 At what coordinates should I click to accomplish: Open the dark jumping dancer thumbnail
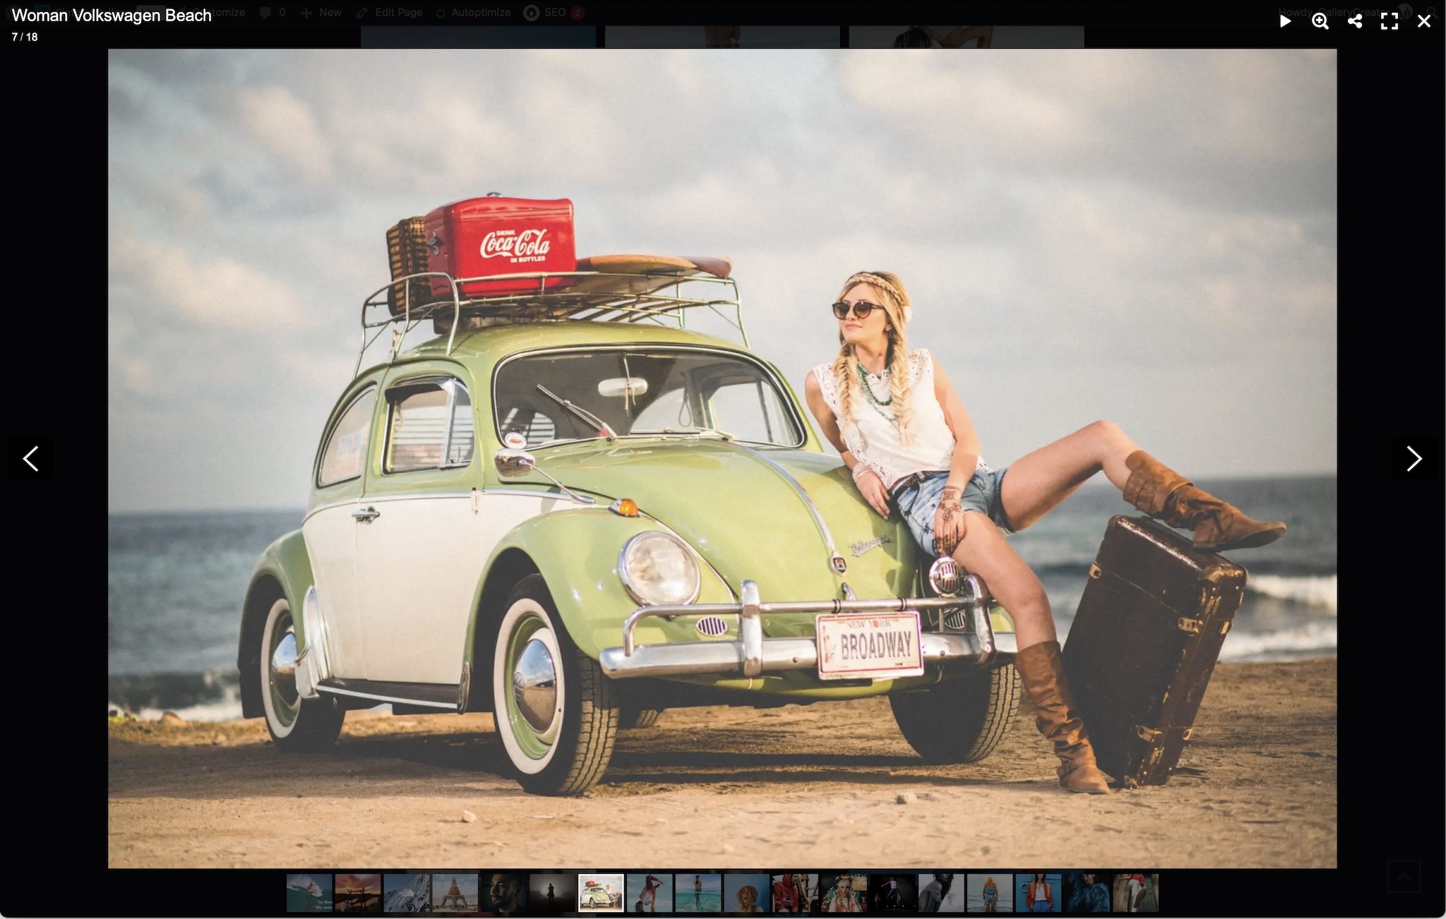point(892,893)
